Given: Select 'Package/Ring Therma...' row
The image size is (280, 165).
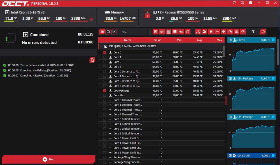Looking at the screenshot, I should pyautogui.click(x=161, y=157).
